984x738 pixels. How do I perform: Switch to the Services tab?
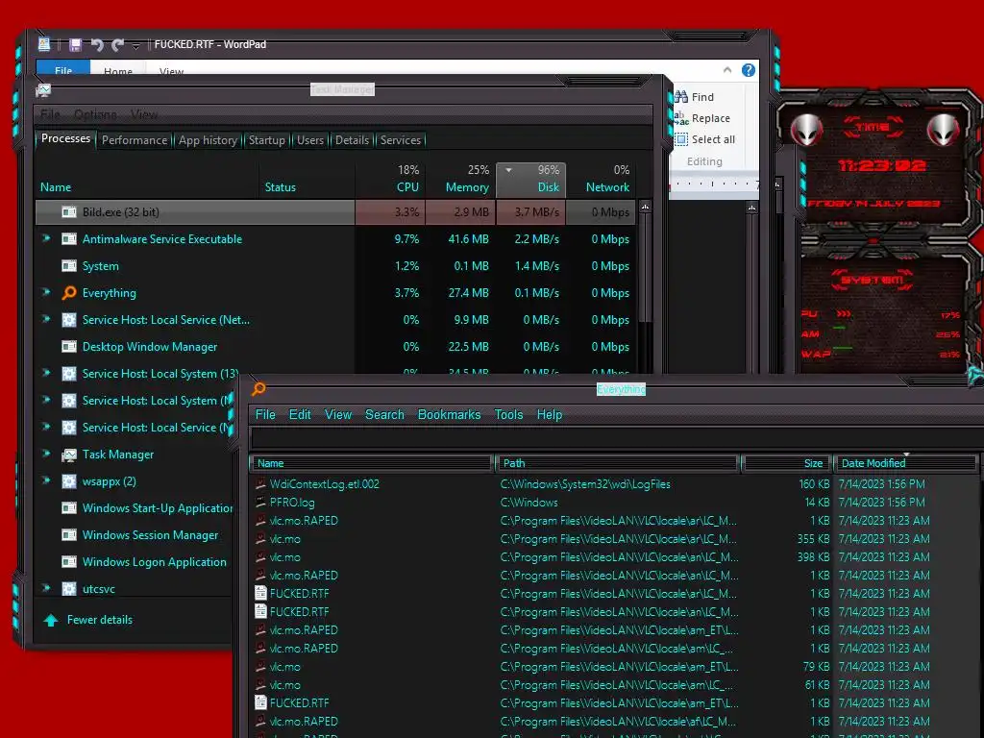click(x=401, y=140)
